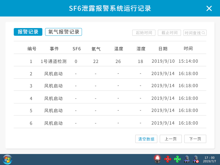Screen dimensions: 220x165
Task: Select the 湿度 column header
Action: (x=141, y=49)
